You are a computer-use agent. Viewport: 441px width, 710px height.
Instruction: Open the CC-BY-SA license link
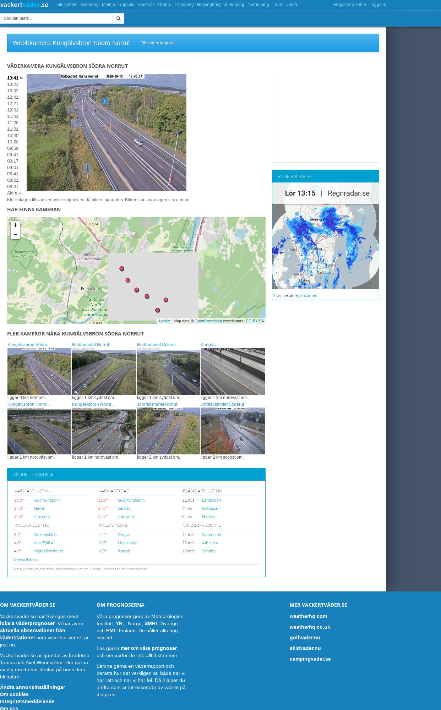(255, 321)
